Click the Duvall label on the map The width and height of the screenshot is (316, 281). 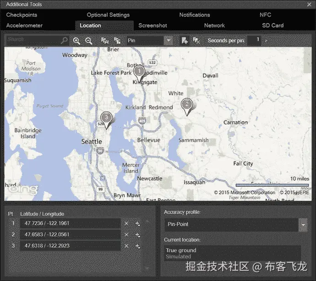210,76
